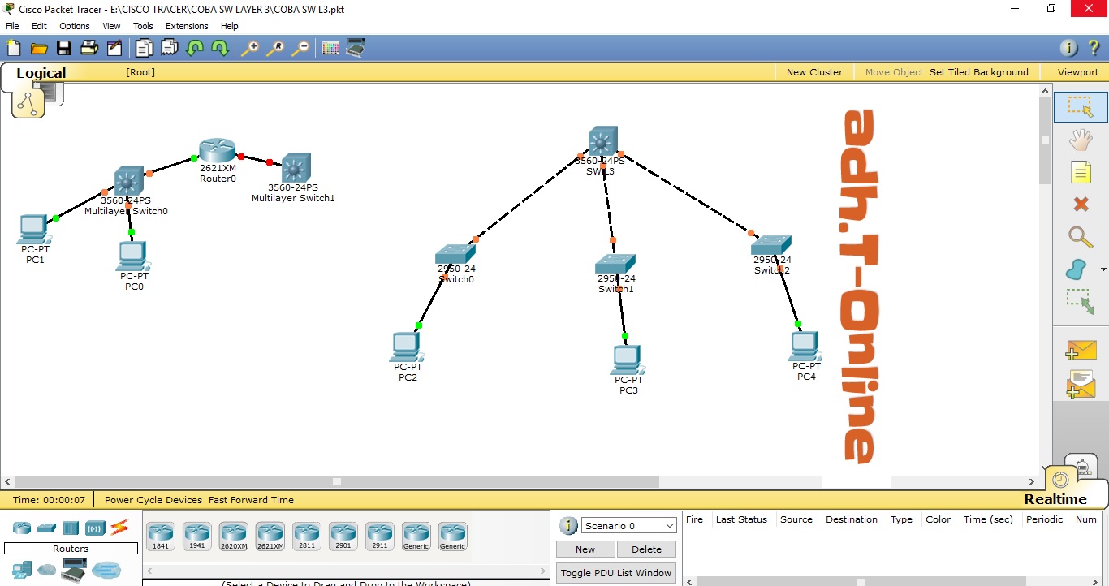Choose the Inspect magnifier tool
1109x586 pixels.
pyautogui.click(x=1081, y=237)
